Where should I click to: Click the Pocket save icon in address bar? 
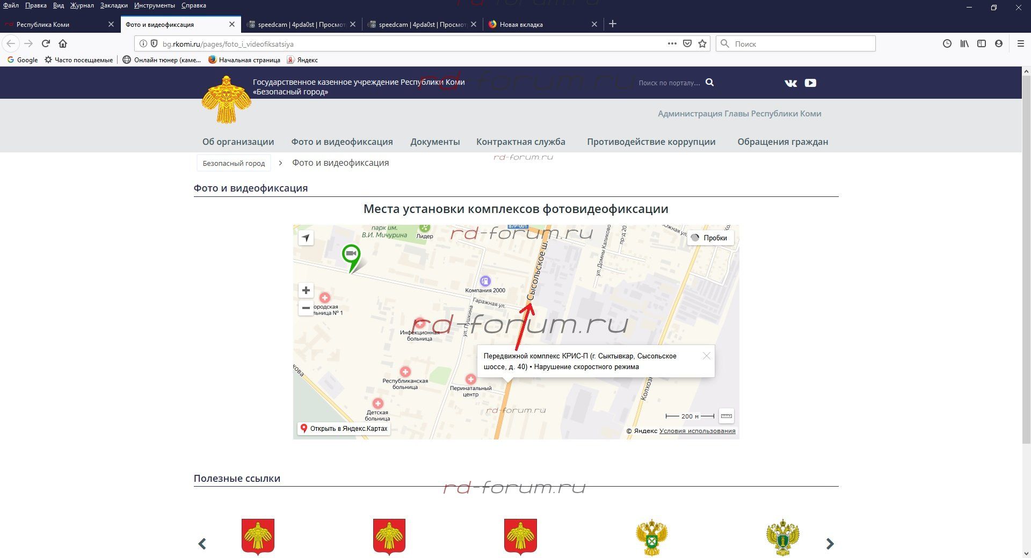click(x=687, y=43)
